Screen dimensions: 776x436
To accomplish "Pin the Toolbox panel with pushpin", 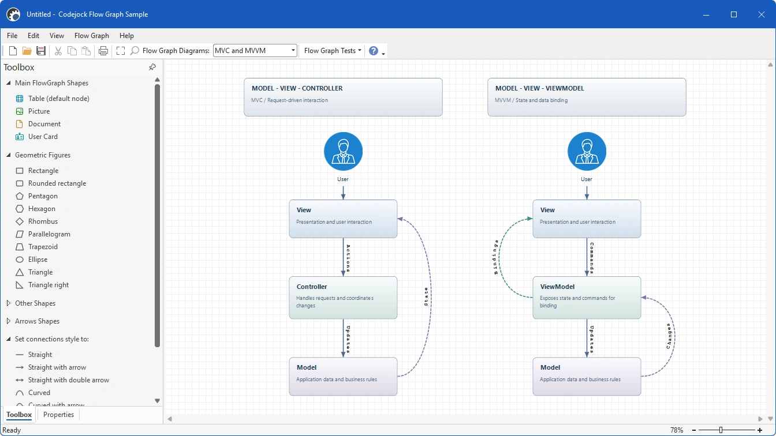I will point(152,67).
